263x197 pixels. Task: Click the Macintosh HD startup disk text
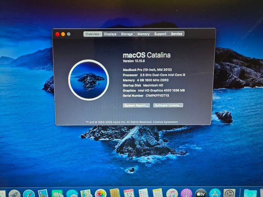tap(153, 85)
